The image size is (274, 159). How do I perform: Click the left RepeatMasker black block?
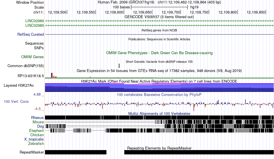point(76,152)
